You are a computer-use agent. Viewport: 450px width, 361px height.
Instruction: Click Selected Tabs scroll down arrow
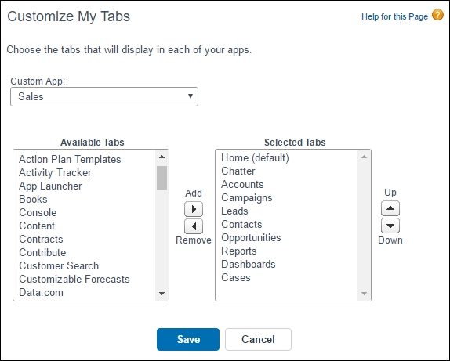coord(365,294)
